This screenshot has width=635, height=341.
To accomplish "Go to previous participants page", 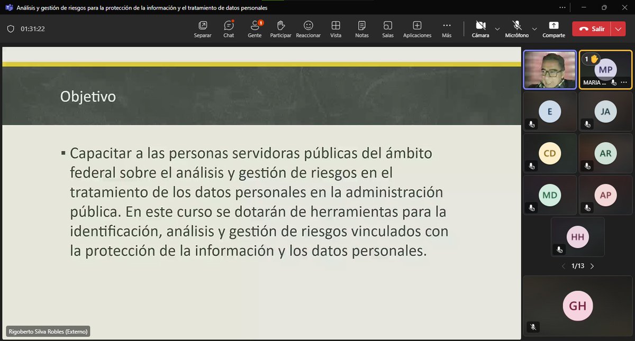I will tap(563, 266).
